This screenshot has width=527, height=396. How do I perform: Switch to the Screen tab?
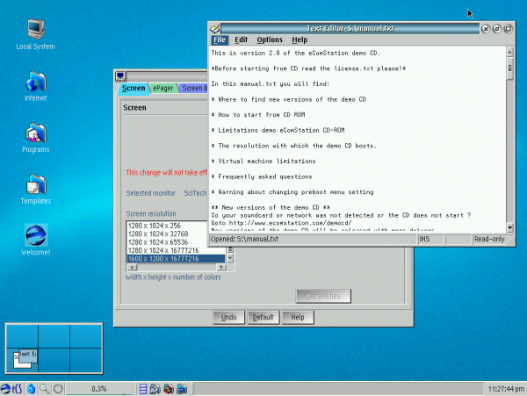tap(134, 88)
